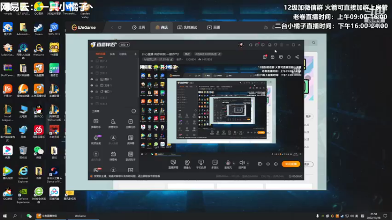Toggle lock on the 图片 1 layer
392x220 pixels.
tap(97, 79)
